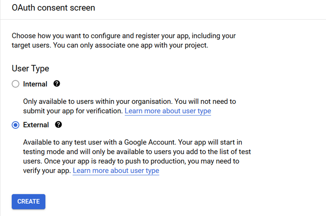Click the 'Only available to users within' description

[x=129, y=106]
